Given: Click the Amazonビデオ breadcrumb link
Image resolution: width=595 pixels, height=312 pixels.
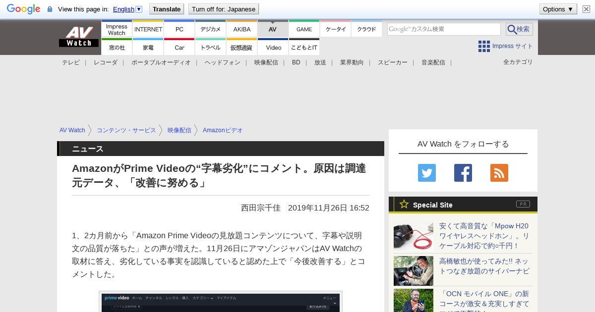Looking at the screenshot, I should (x=223, y=130).
